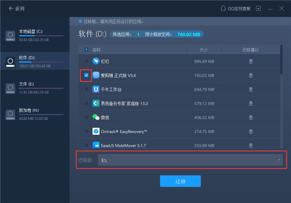
Task: Click the size 995.89 MB
Action: click(204, 62)
